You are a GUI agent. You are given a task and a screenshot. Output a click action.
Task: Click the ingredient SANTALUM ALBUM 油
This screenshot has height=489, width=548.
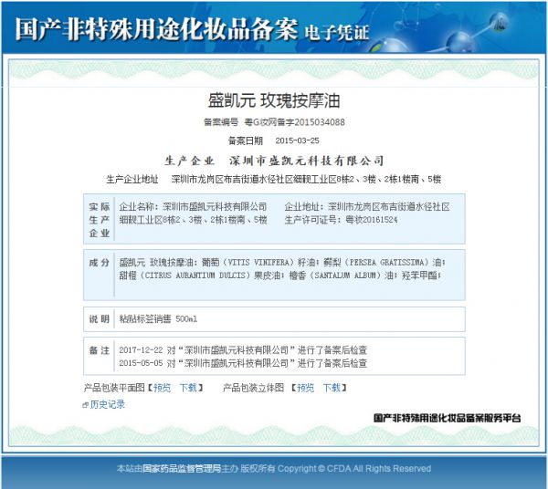(341, 276)
